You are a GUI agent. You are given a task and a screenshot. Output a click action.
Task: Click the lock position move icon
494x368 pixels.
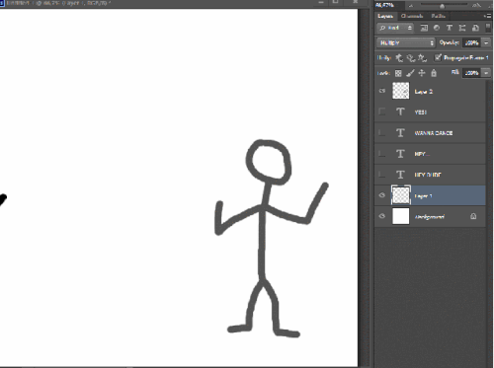pos(422,73)
